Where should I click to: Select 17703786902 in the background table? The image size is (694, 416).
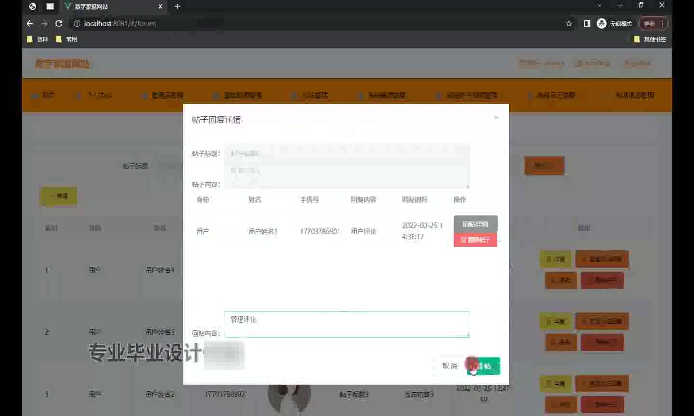tap(225, 394)
